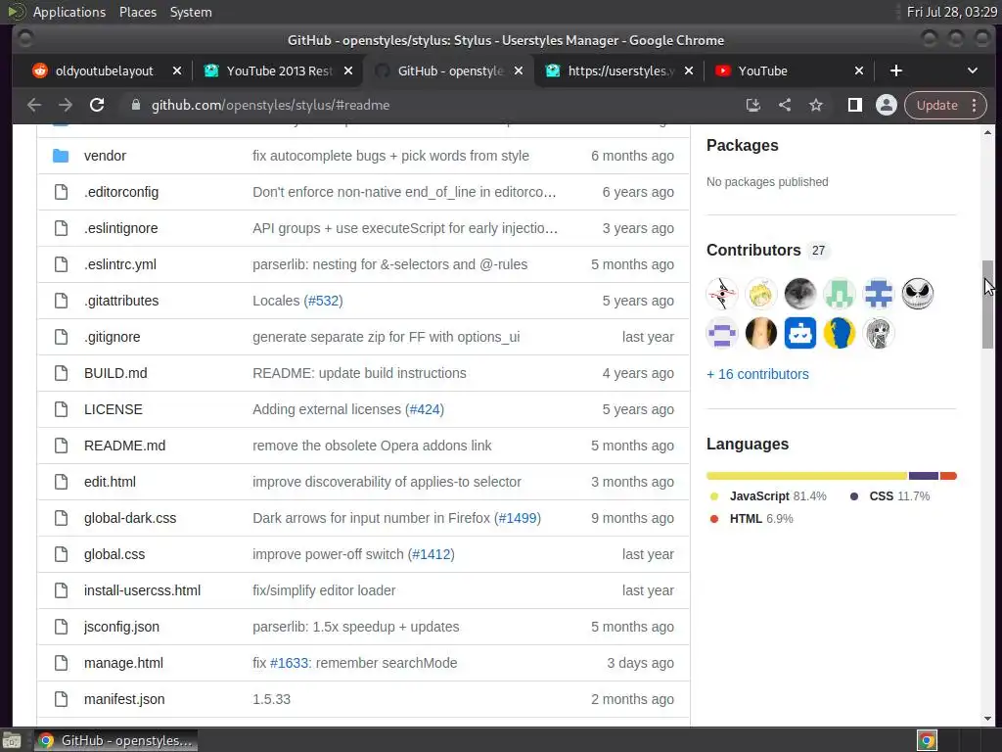This screenshot has width=1002, height=752.
Task: Click the install app icon in address bar
Action: [x=752, y=105]
